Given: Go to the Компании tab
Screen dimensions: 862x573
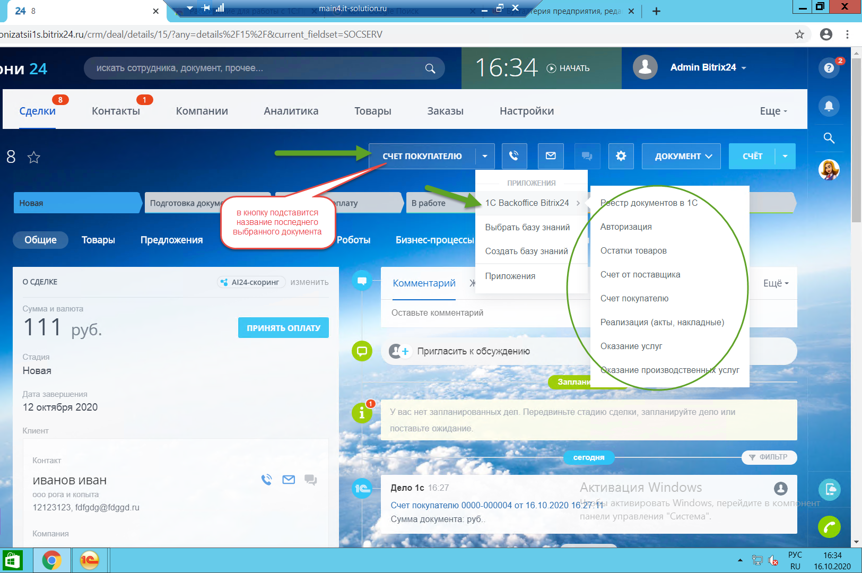Looking at the screenshot, I should [202, 111].
